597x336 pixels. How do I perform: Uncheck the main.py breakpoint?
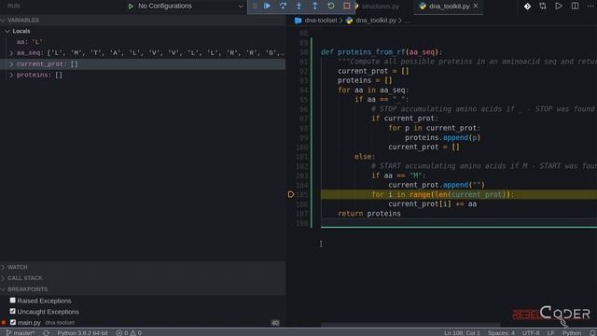point(13,322)
